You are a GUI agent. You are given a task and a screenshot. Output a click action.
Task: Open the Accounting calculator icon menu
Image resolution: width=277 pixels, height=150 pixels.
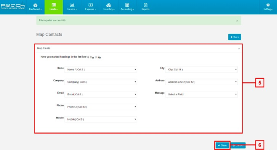tap(127, 5)
